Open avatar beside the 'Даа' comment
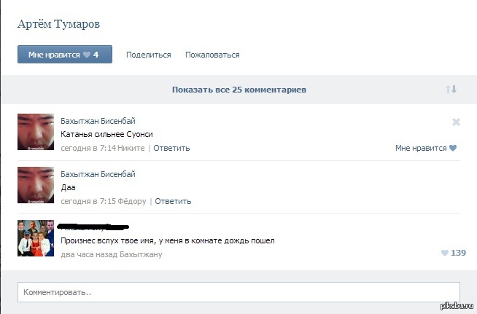 [x=36, y=185]
